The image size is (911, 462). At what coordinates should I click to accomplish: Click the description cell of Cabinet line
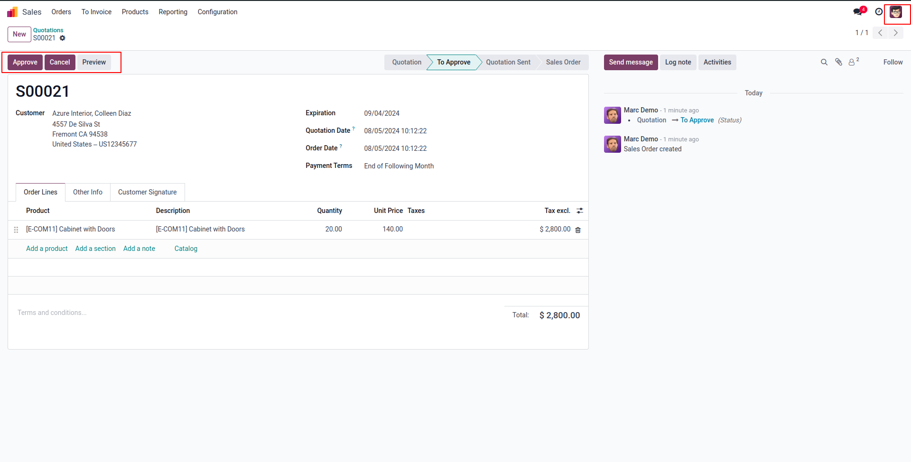pos(200,229)
